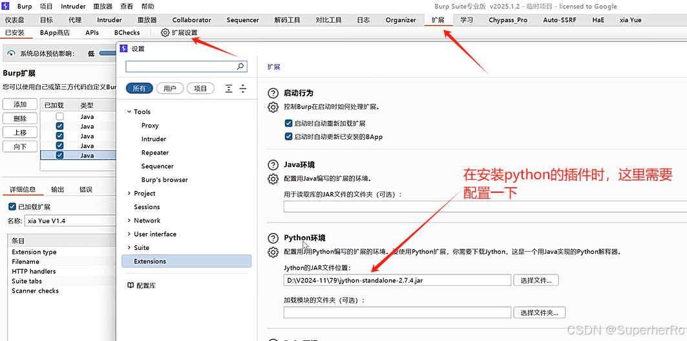Check the unchecked first Java extension row
The image size is (687, 341).
[59, 116]
